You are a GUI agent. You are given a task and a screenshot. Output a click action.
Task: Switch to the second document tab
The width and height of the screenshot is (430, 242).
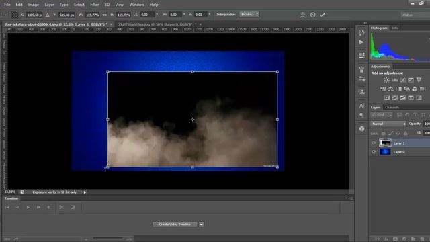[x=157, y=24]
